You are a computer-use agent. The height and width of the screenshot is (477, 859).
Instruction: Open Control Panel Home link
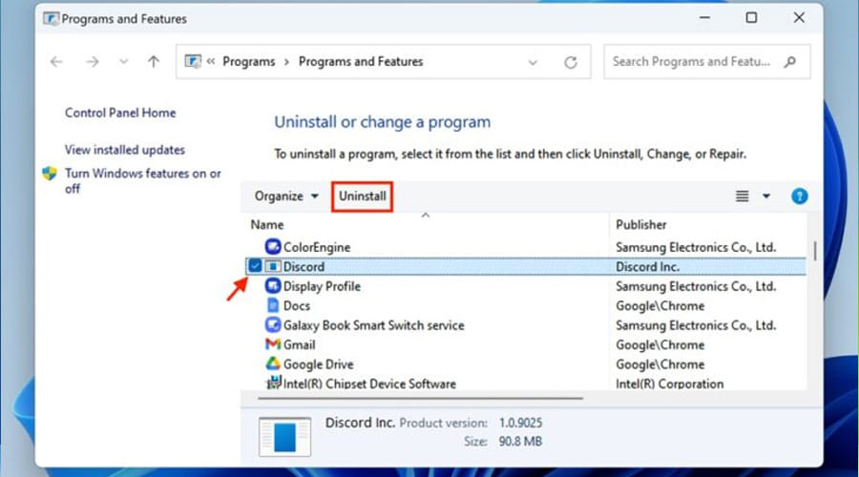pyautogui.click(x=120, y=113)
